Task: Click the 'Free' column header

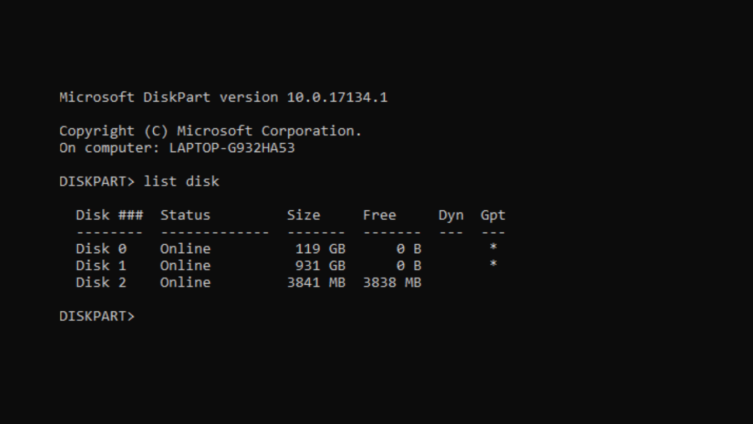Action: click(379, 215)
